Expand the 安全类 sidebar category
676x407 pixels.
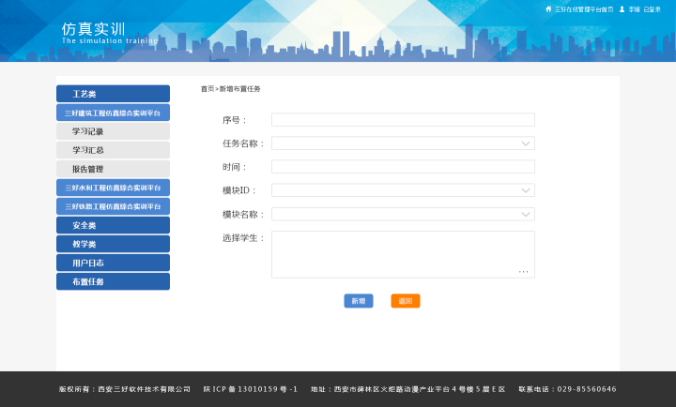[113, 225]
